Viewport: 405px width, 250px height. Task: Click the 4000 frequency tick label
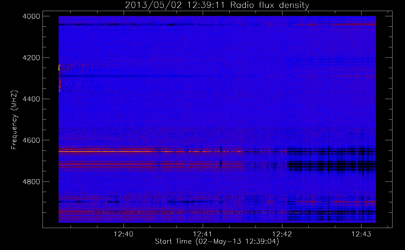click(31, 16)
